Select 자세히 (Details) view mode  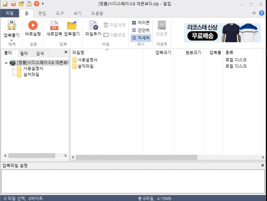pos(141,38)
